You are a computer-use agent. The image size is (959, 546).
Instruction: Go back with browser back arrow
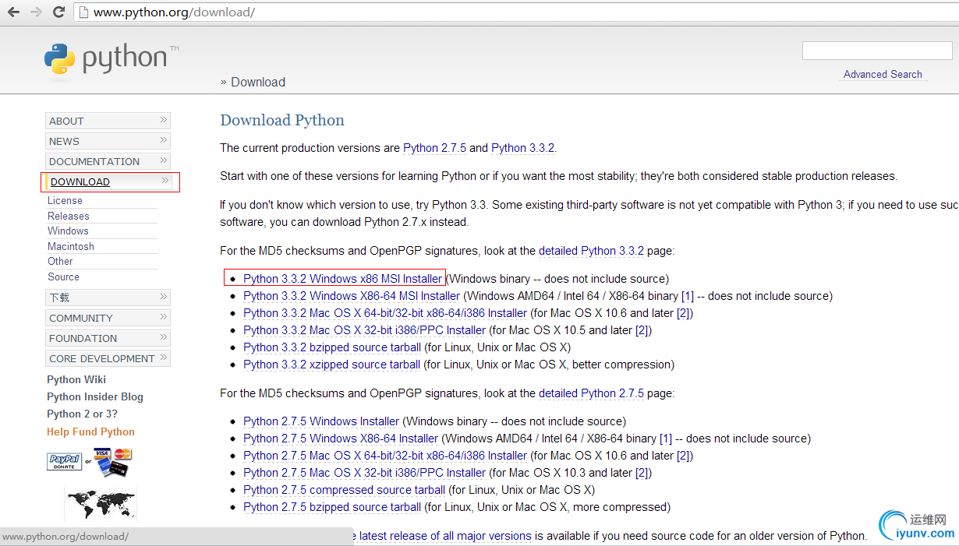point(13,12)
